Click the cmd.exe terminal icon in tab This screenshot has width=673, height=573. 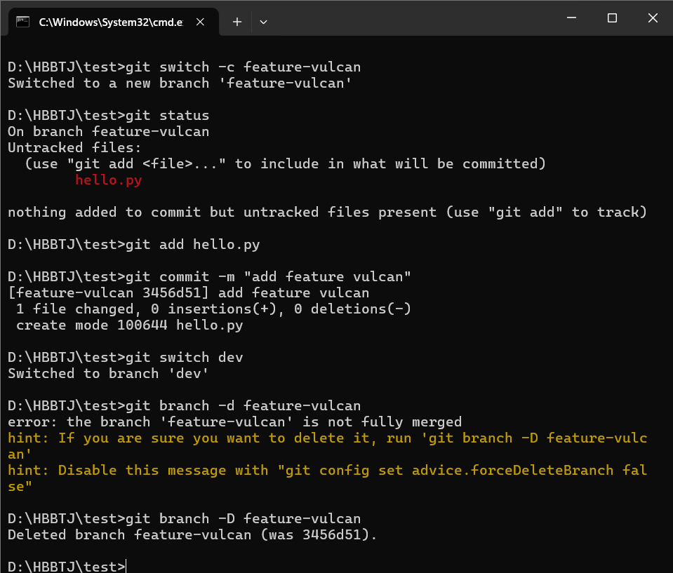pyautogui.click(x=23, y=22)
